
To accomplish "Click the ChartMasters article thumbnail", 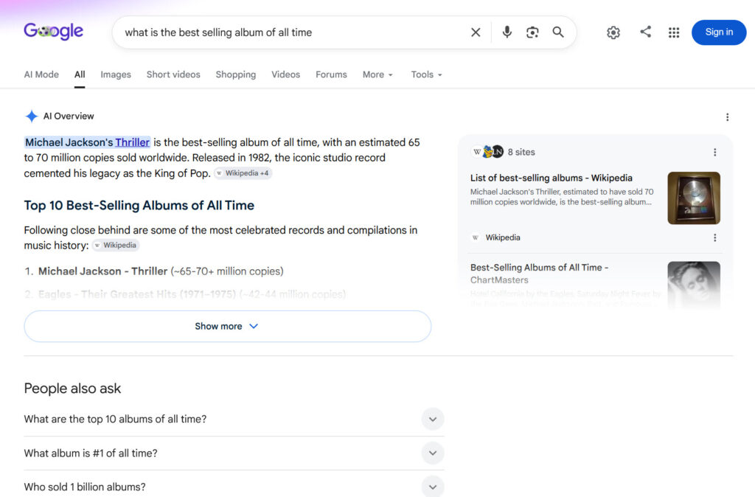I will point(694,285).
